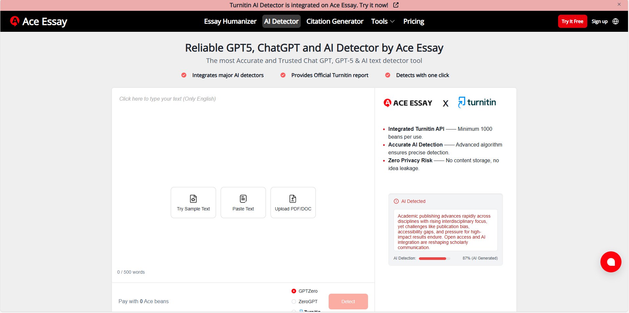Open the Pricing page
The image size is (629, 313).
pos(414,21)
